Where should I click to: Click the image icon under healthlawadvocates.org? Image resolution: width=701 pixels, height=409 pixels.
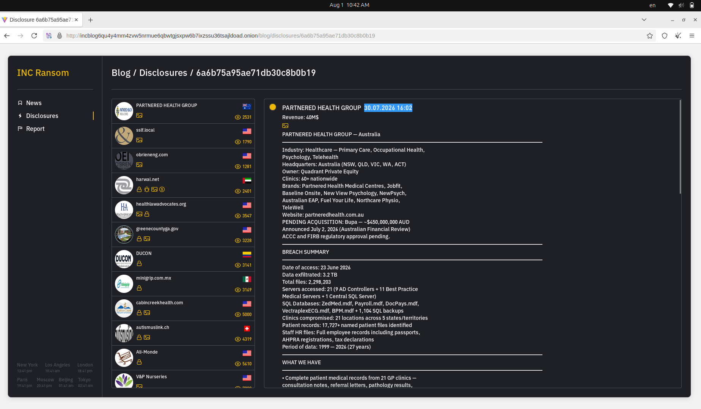(139, 214)
